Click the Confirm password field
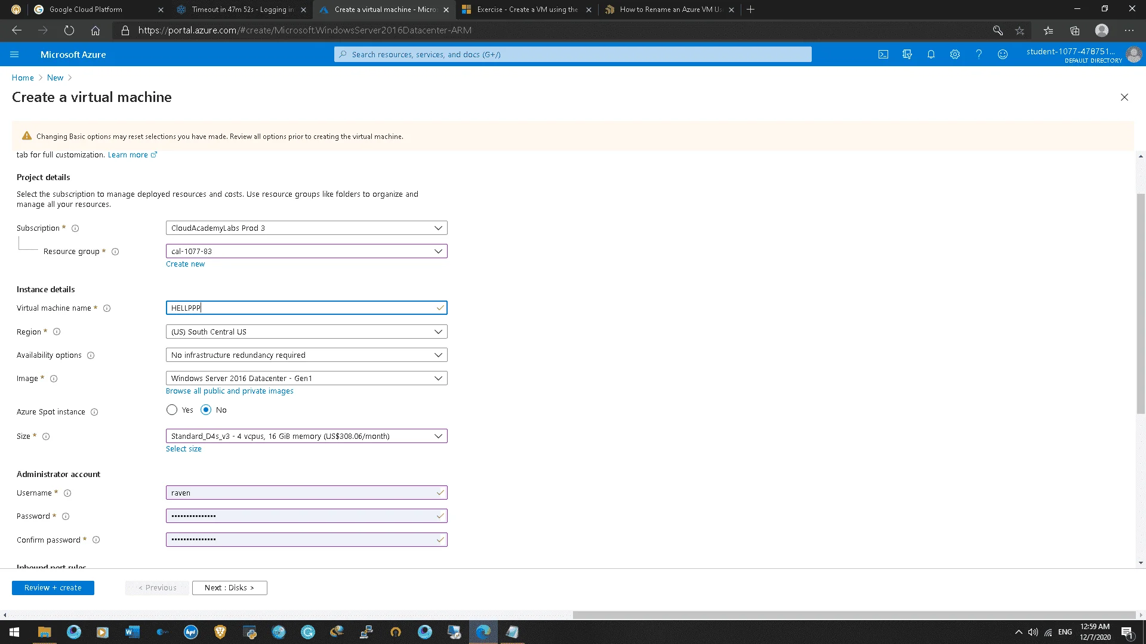1146x644 pixels. [x=306, y=540]
